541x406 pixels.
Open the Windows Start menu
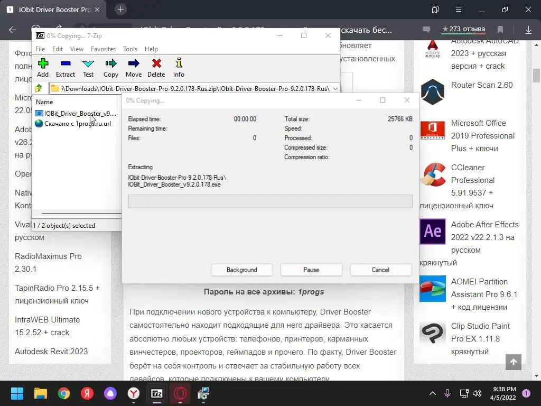tap(17, 393)
